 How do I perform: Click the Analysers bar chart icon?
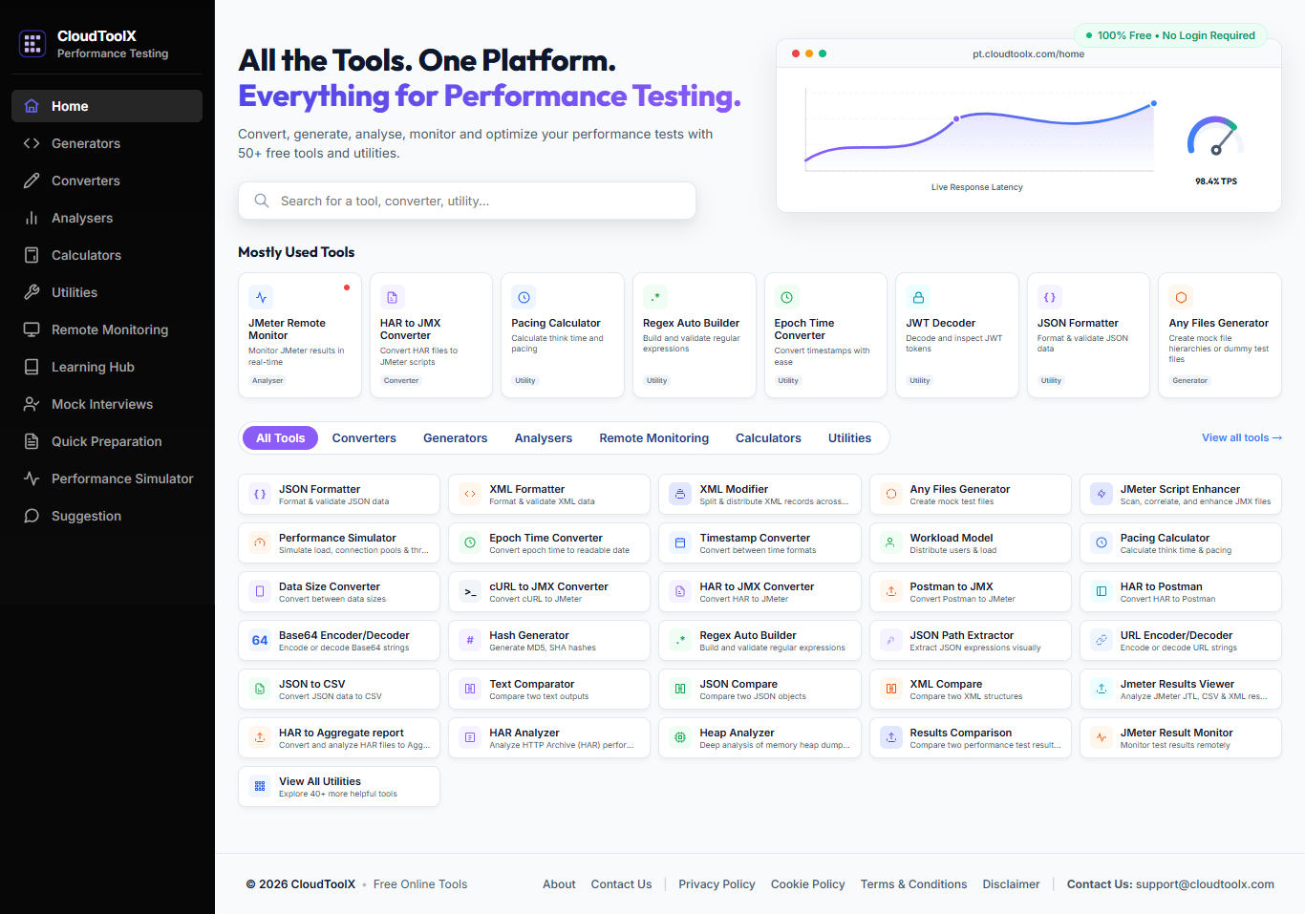tap(32, 218)
